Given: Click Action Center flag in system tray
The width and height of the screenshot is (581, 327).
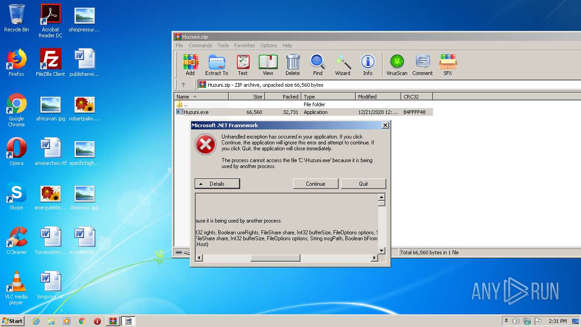Looking at the screenshot, I should coord(537,321).
